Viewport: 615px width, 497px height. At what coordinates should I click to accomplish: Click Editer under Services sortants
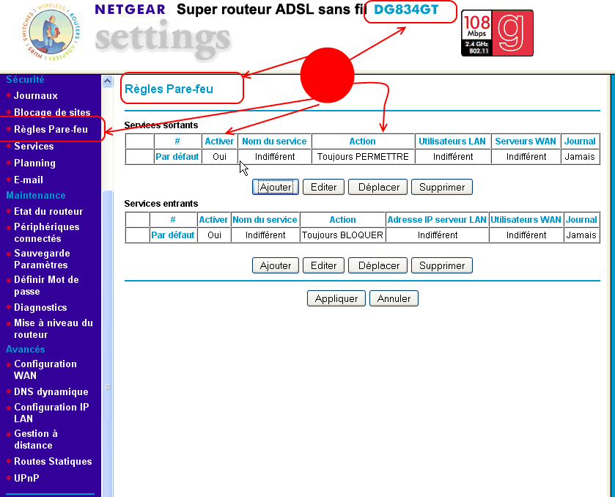point(323,187)
